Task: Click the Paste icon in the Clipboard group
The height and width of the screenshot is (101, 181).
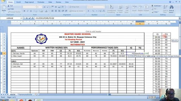Action: (x=4, y=7)
